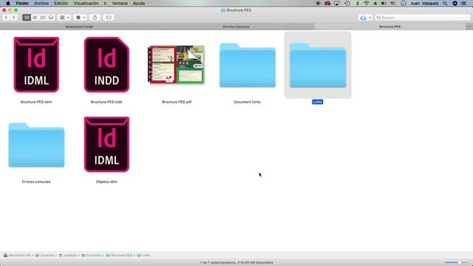Click Macintosh HD in the path bar
This screenshot has height=266, width=473.
point(17,255)
